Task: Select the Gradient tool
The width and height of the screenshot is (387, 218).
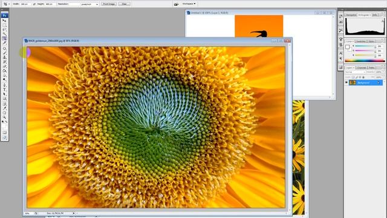Action: (4, 71)
